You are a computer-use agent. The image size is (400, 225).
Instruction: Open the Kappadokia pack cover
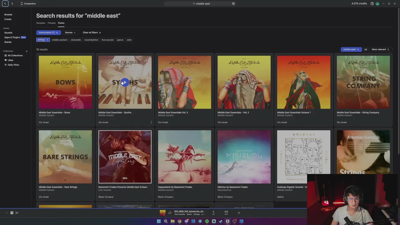[184, 157]
